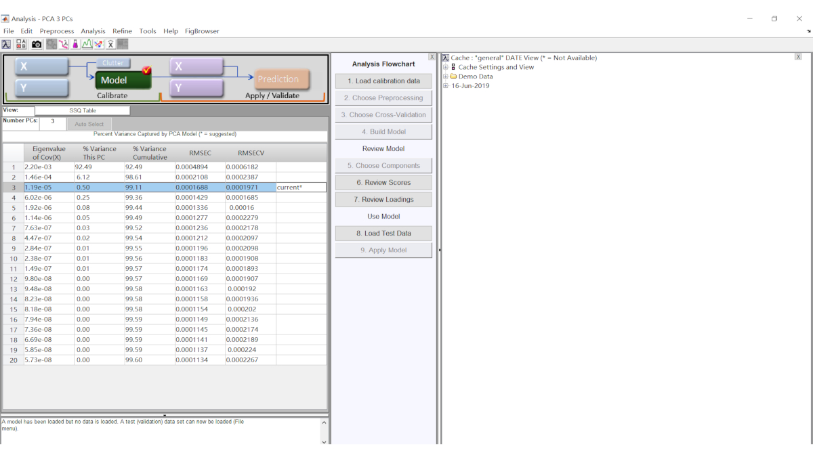This screenshot has width=813, height=457.
Task: Click the last greyed-out toolbar icon
Action: pyautogui.click(x=123, y=44)
